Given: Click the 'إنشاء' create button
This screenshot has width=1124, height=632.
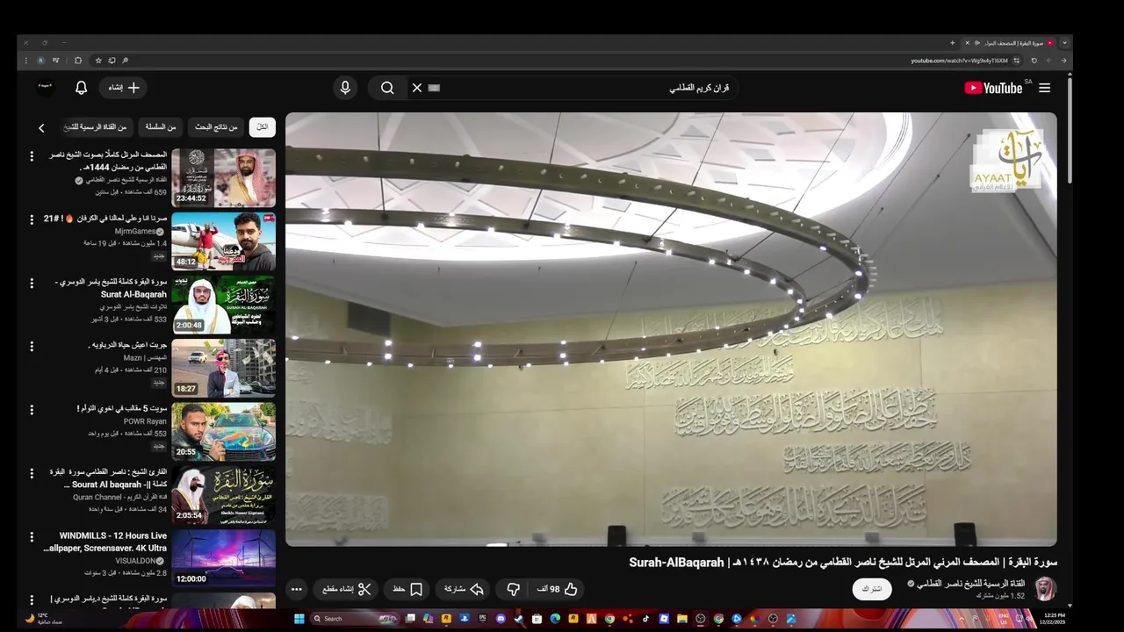Looking at the screenshot, I should coord(123,88).
